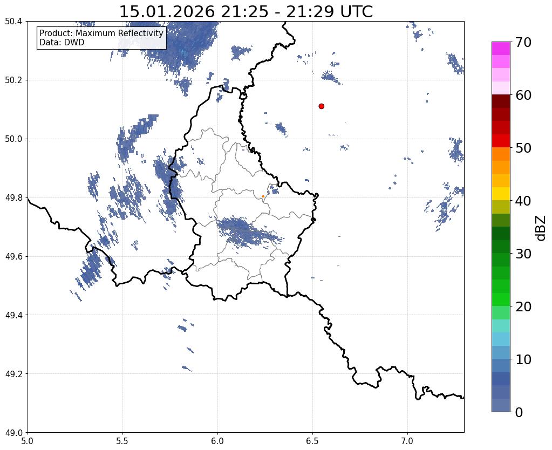Click the 'dBZ' colorbar label
The height and width of the screenshot is (450, 552).
[541, 228]
